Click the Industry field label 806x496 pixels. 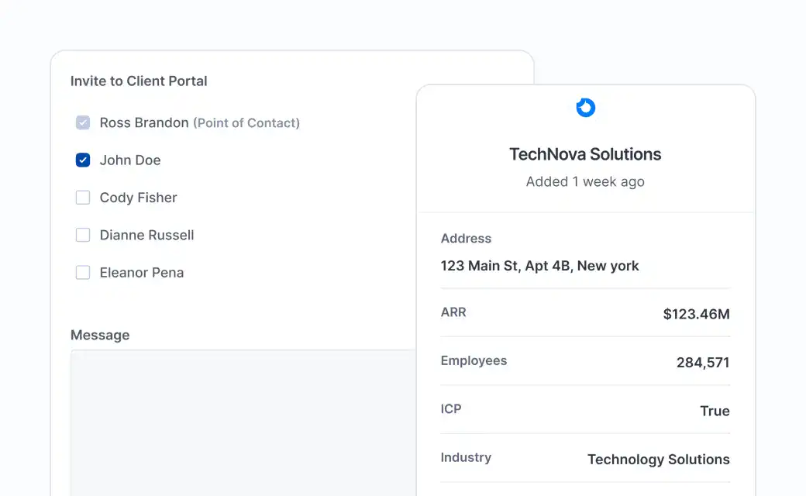coord(466,457)
